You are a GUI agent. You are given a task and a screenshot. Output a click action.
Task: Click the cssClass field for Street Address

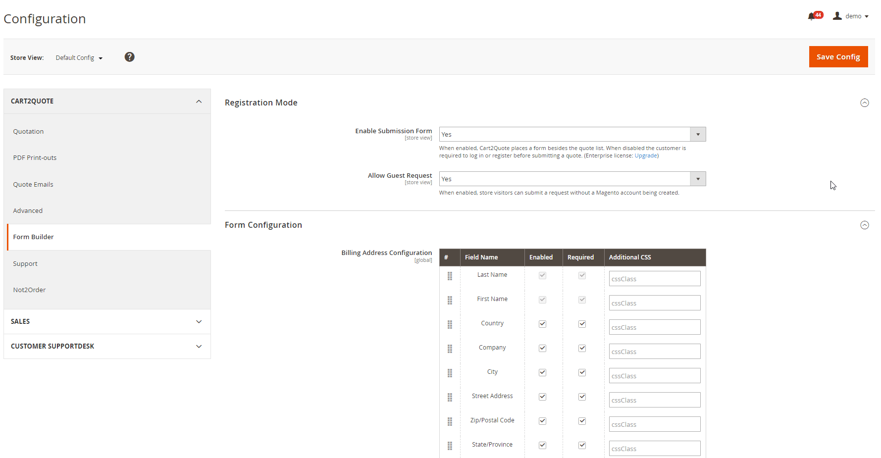coord(655,400)
